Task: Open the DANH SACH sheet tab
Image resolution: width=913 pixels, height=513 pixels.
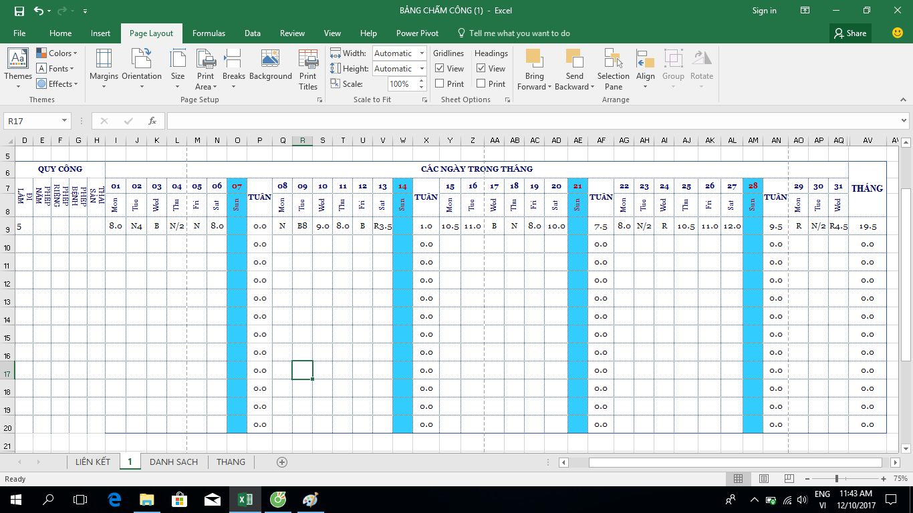Action: [x=174, y=462]
